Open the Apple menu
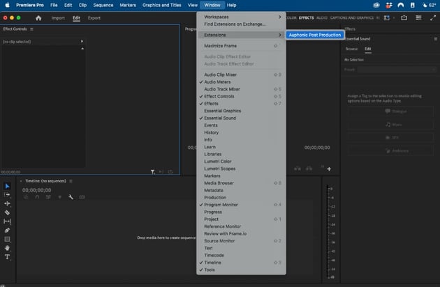The width and height of the screenshot is (440, 287). 7,5
